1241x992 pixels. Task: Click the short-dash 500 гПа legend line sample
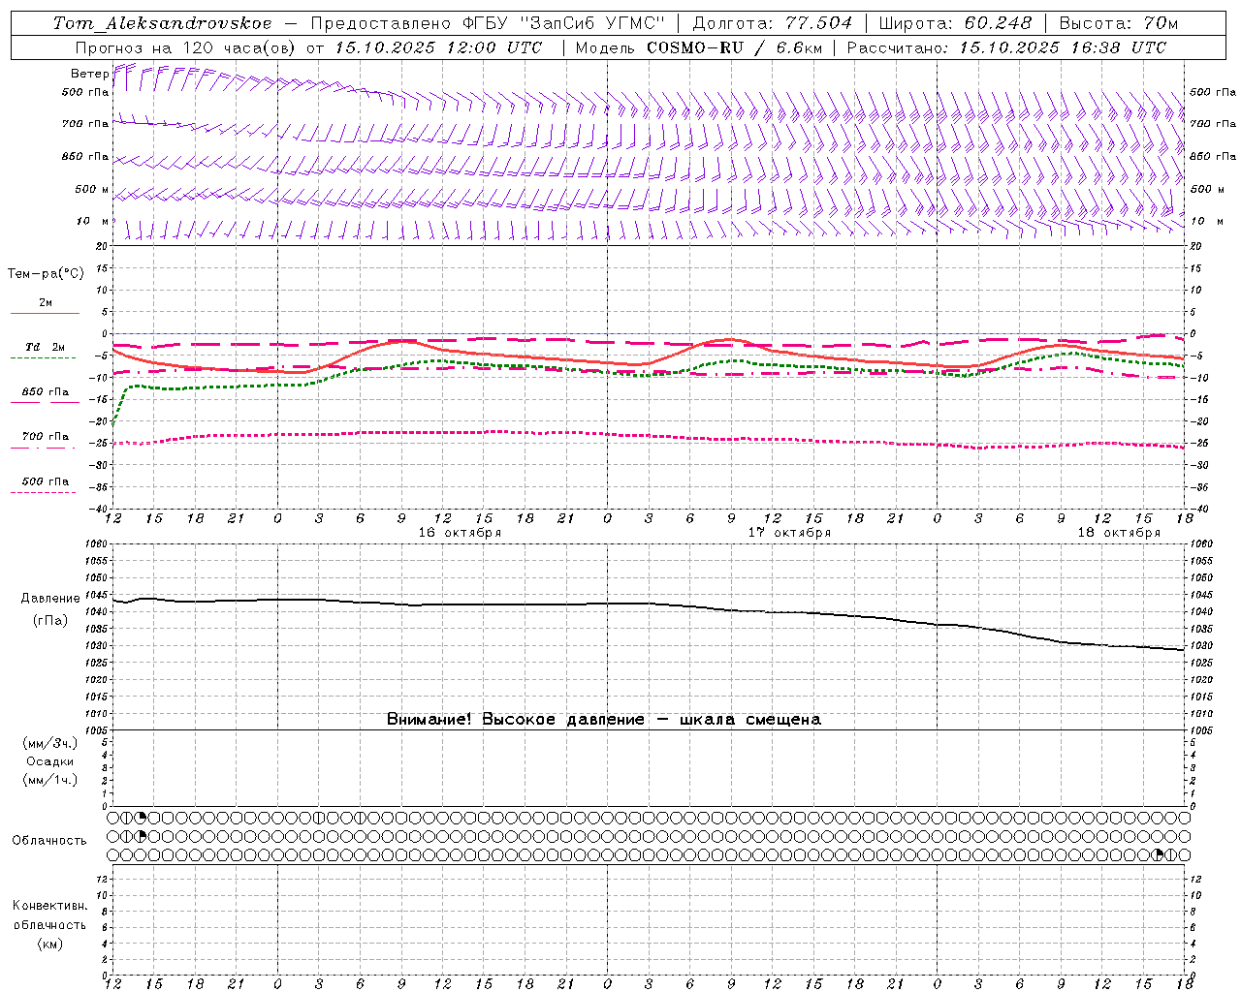tap(43, 492)
